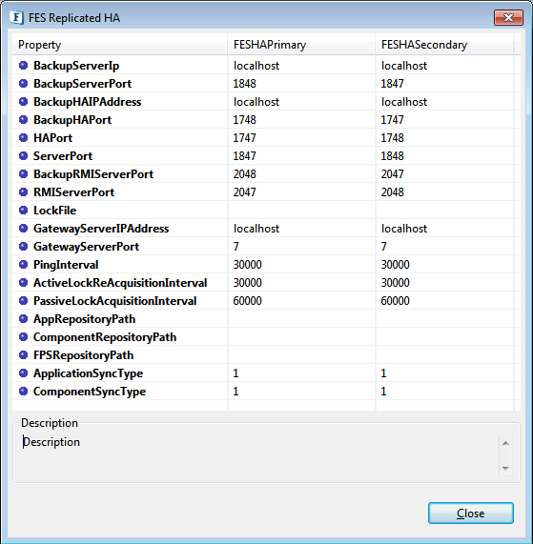Select the LockFile property bullet icon
The height and width of the screenshot is (544, 533).
coord(23,210)
